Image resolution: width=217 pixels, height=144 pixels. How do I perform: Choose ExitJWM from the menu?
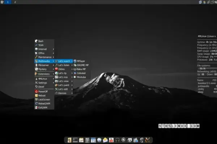pyautogui.click(x=44, y=107)
